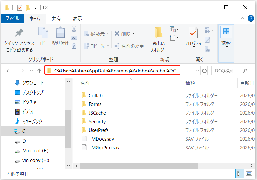
Task: Select Music (ミュージック) in the sidebar
Action: tap(29, 121)
